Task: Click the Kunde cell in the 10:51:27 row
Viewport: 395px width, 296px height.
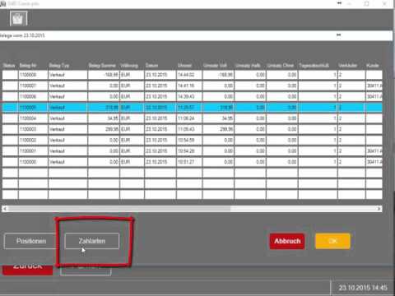Action: click(374, 162)
